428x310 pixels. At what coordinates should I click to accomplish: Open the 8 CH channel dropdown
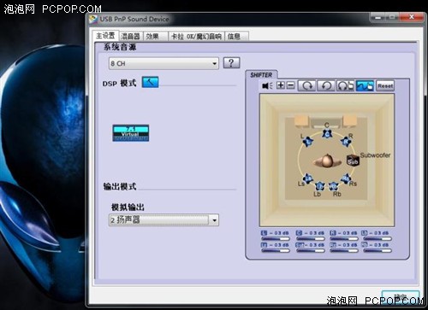click(x=163, y=63)
